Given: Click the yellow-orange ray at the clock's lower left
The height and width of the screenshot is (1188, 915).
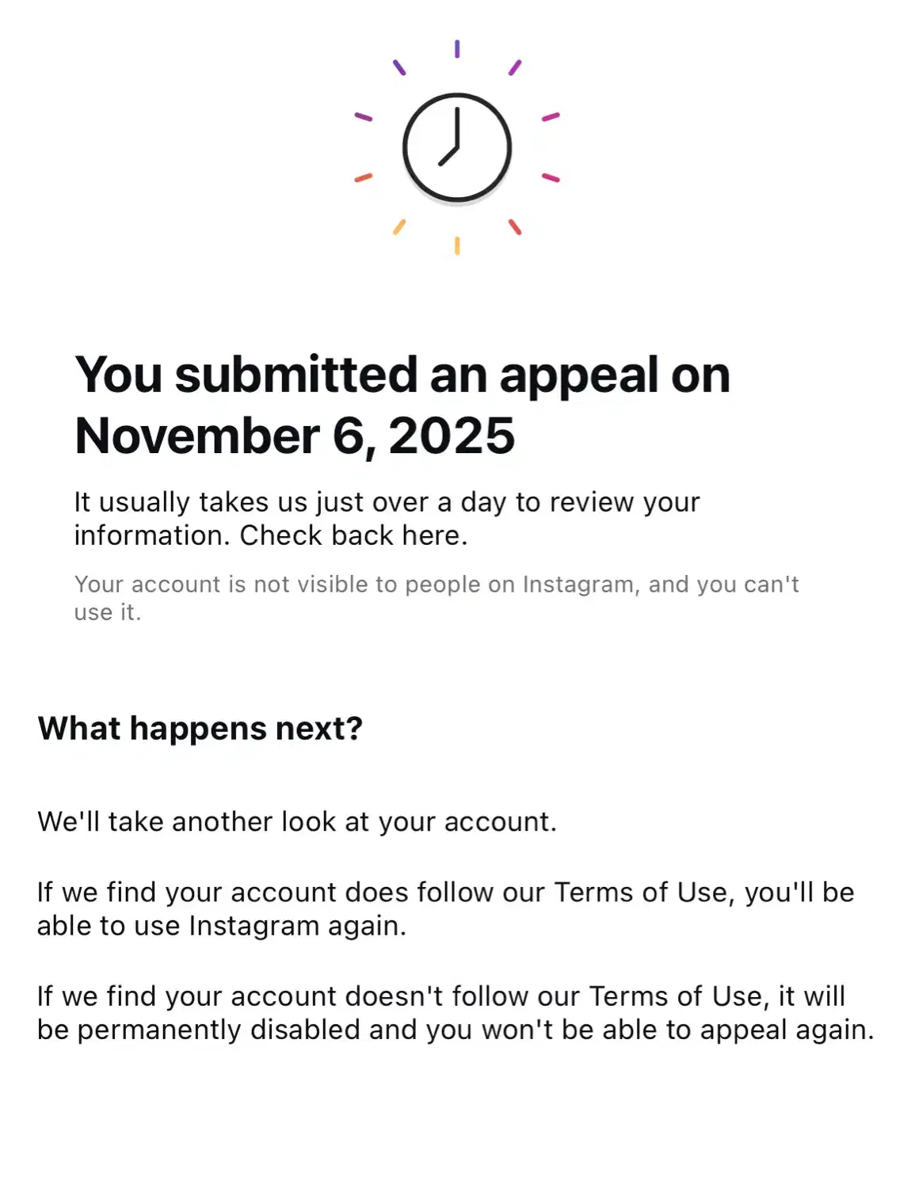Looking at the screenshot, I should [x=399, y=227].
